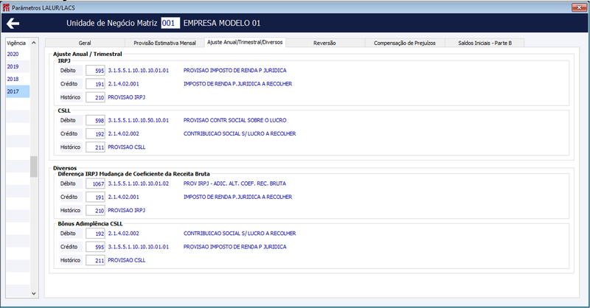Viewport: 590px width, 308px height.
Task: Click CSLL Débito account field 598
Action: click(95, 120)
